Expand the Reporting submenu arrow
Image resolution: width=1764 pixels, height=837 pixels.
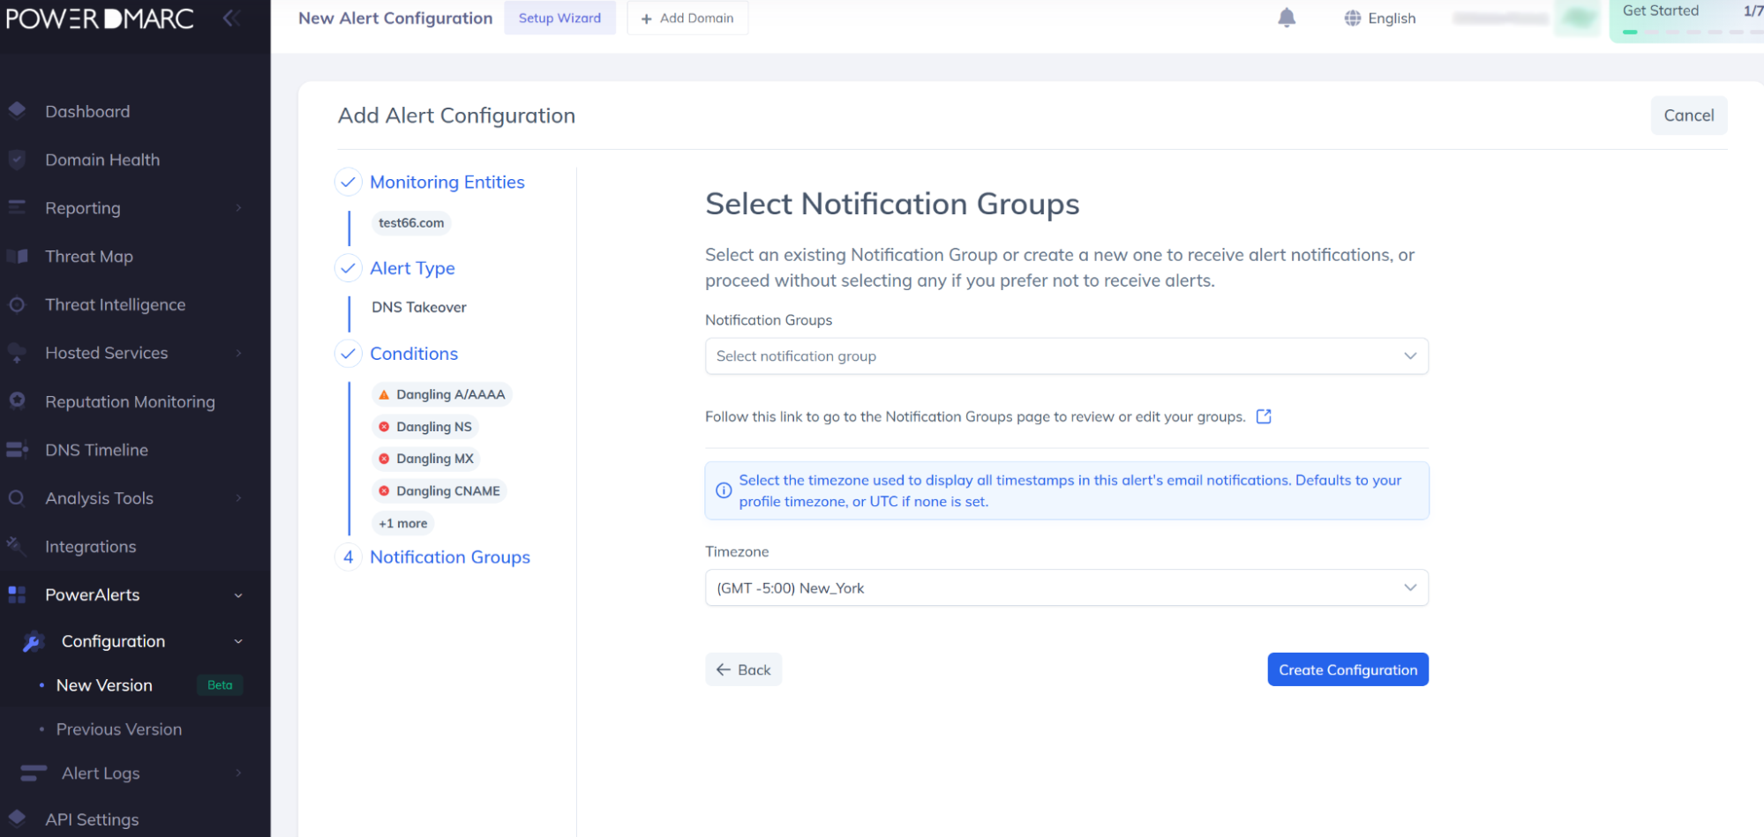point(238,208)
